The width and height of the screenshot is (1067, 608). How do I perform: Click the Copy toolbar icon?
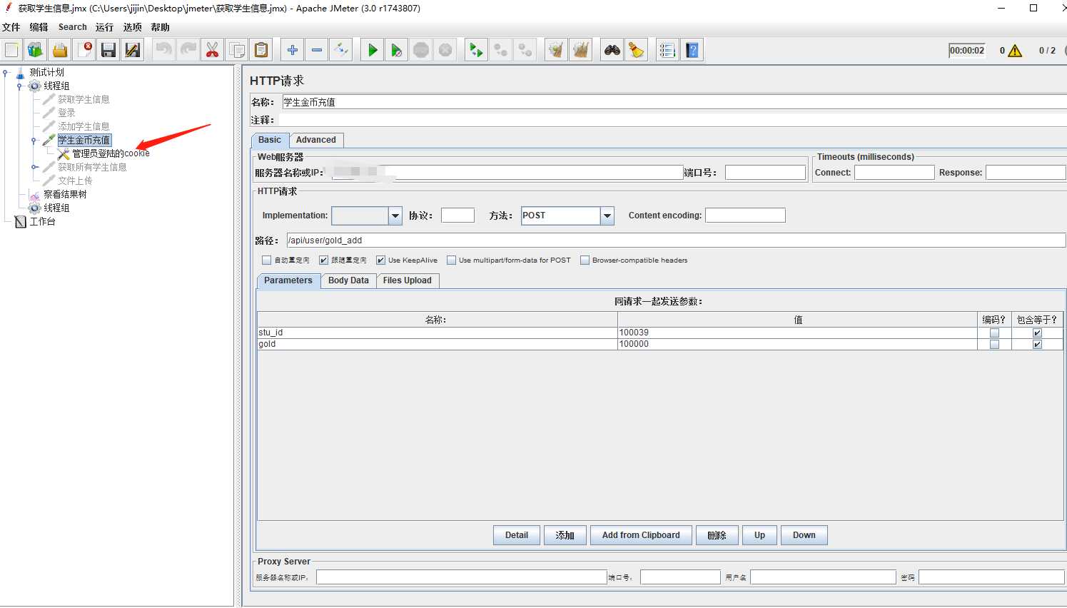pyautogui.click(x=237, y=50)
